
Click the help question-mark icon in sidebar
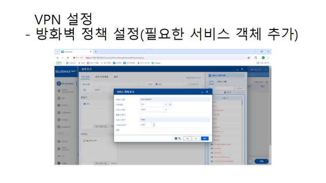coord(59,163)
